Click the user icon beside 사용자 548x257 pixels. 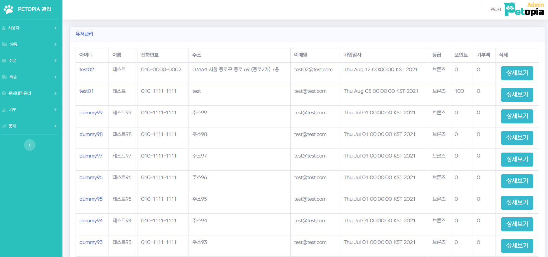tap(4, 28)
